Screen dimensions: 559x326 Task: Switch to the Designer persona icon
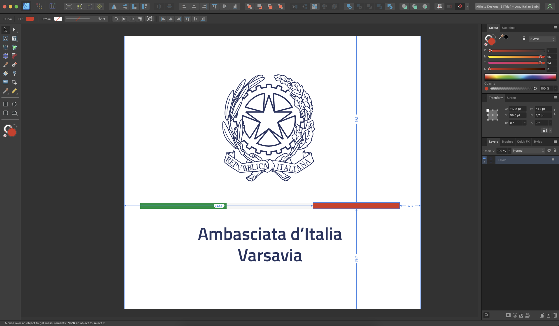pyautogui.click(x=26, y=6)
